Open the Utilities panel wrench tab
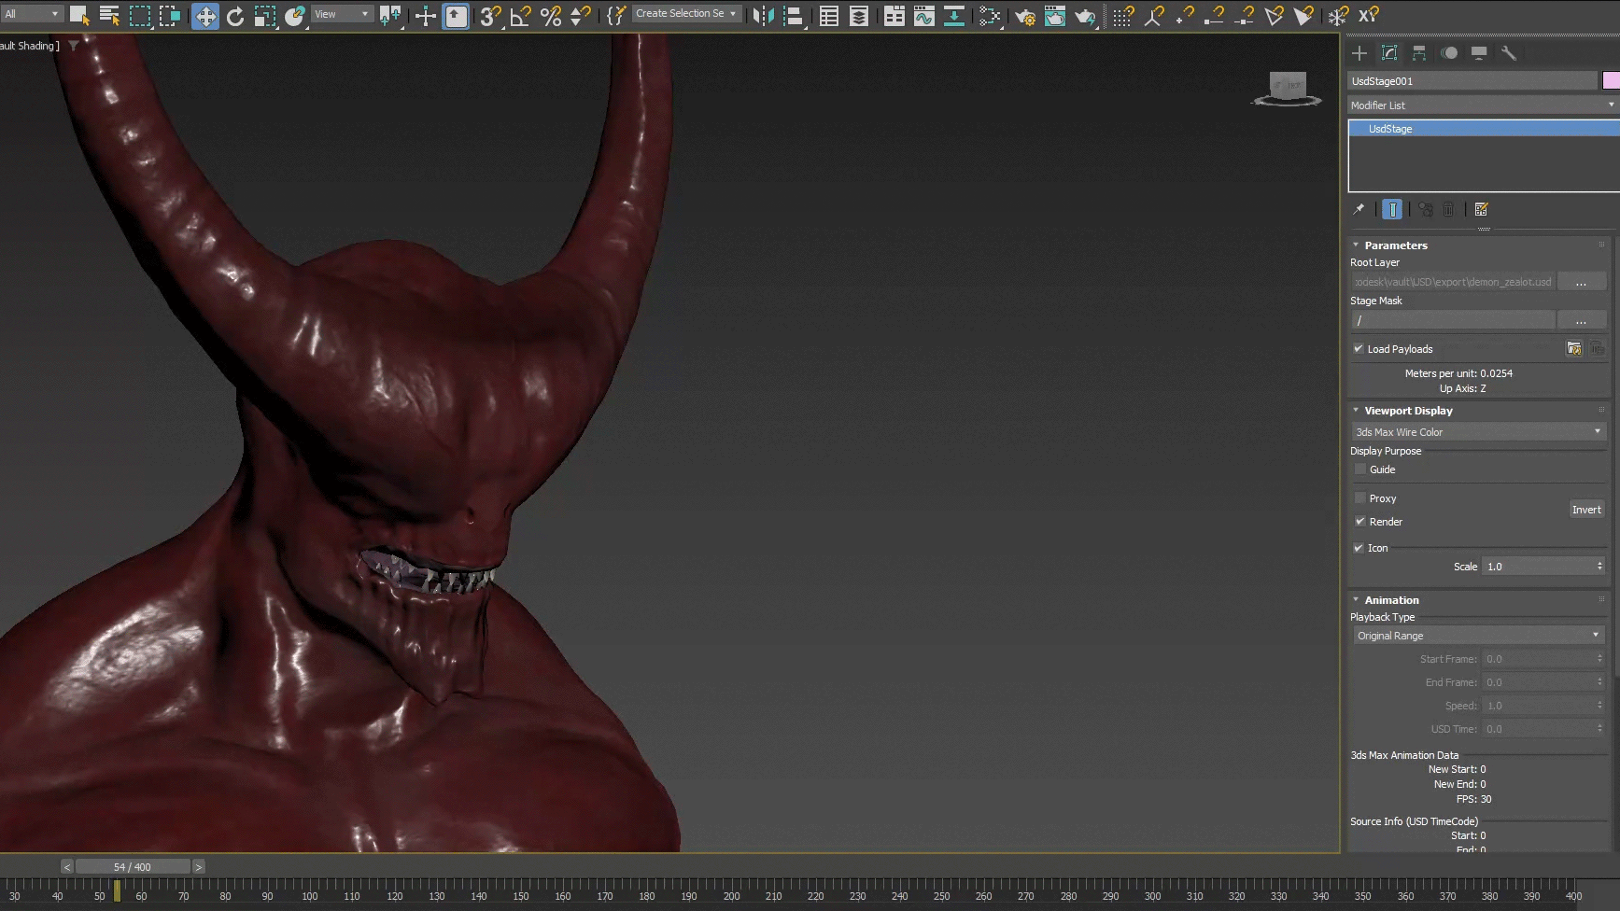The image size is (1620, 911). click(1509, 53)
